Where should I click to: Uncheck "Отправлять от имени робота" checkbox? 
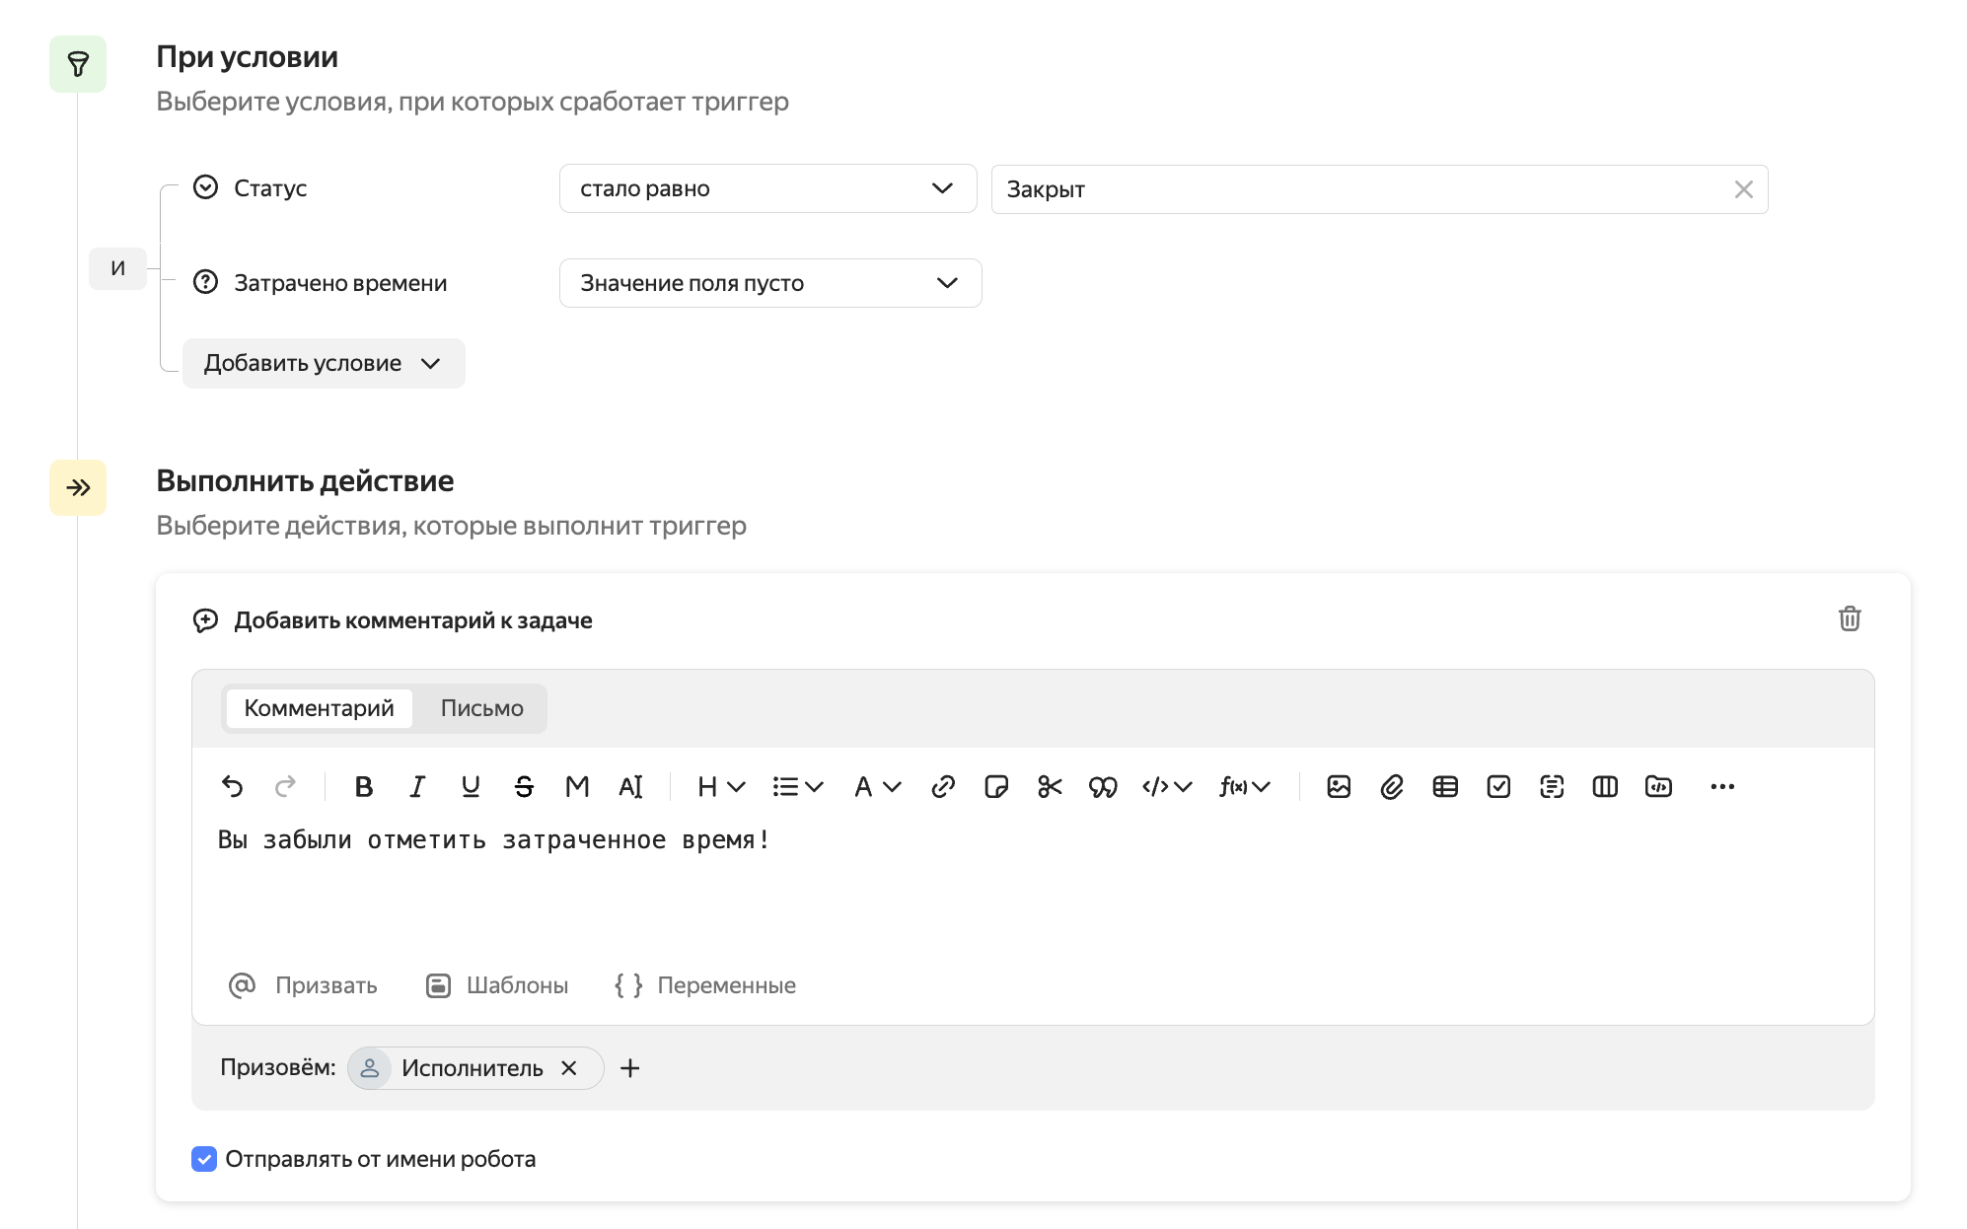[204, 1159]
